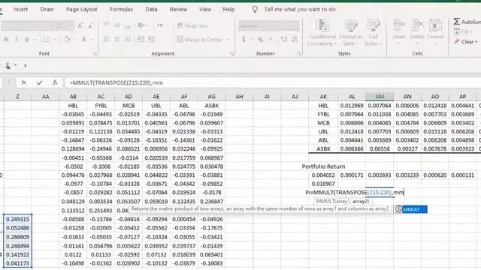Image resolution: width=481 pixels, height=270 pixels.
Task: Toggle Merge & Center
Action: click(200, 40)
